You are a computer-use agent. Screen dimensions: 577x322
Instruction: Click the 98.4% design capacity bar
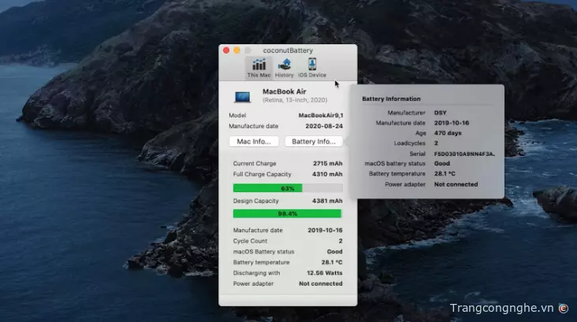click(288, 213)
